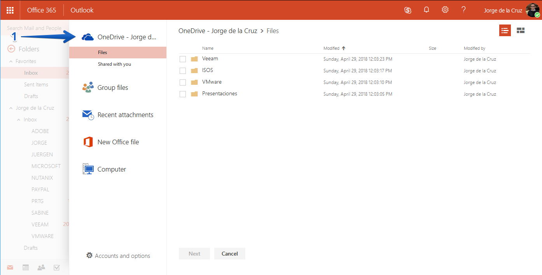The image size is (542, 275).
Task: Click Jorge de la Cruz profile picture
Action: (533, 10)
